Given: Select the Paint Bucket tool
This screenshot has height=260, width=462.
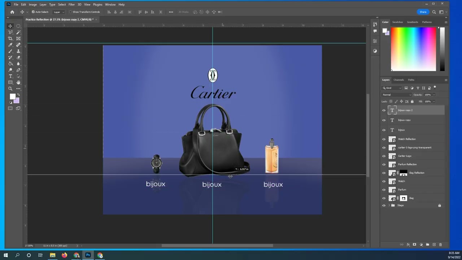Looking at the screenshot, I should point(10,64).
